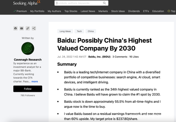Select Latest News in navigation

click(88, 11)
